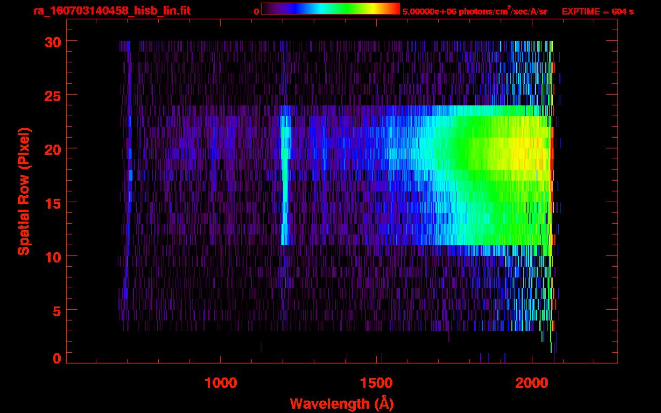Screen dimensions: 661x413
Task: Click the EXPTIME = 604 s label
Action: (597, 11)
